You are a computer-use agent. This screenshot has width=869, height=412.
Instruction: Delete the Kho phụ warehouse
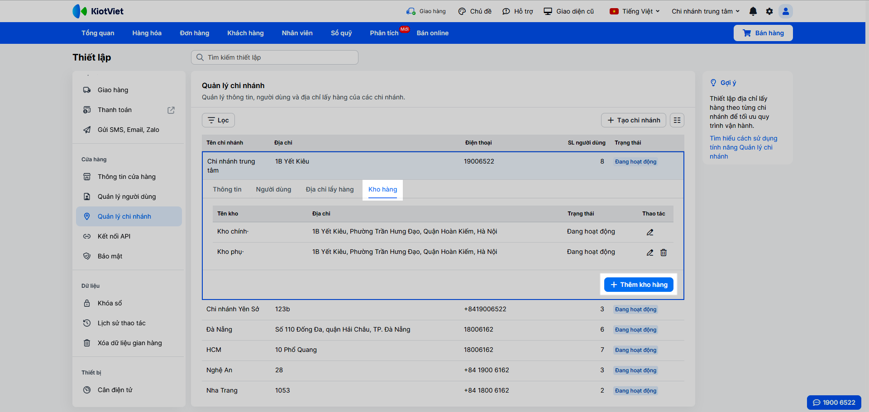(663, 253)
